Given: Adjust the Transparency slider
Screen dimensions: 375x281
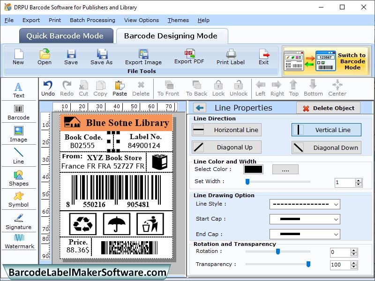Looking at the screenshot, I should 309,265.
